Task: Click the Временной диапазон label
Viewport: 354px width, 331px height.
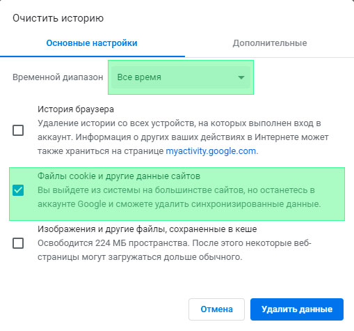Action: click(x=58, y=77)
